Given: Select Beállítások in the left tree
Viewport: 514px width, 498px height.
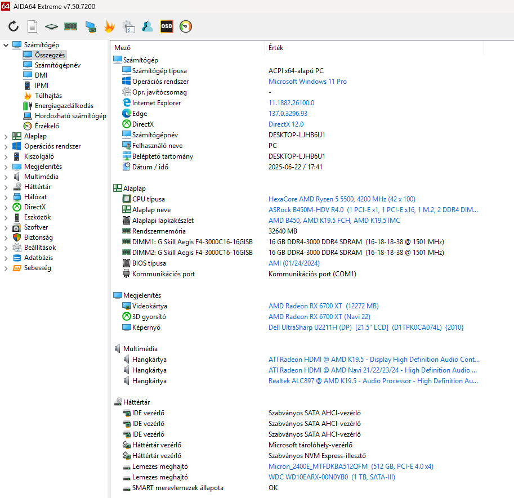Looking at the screenshot, I should tap(40, 248).
